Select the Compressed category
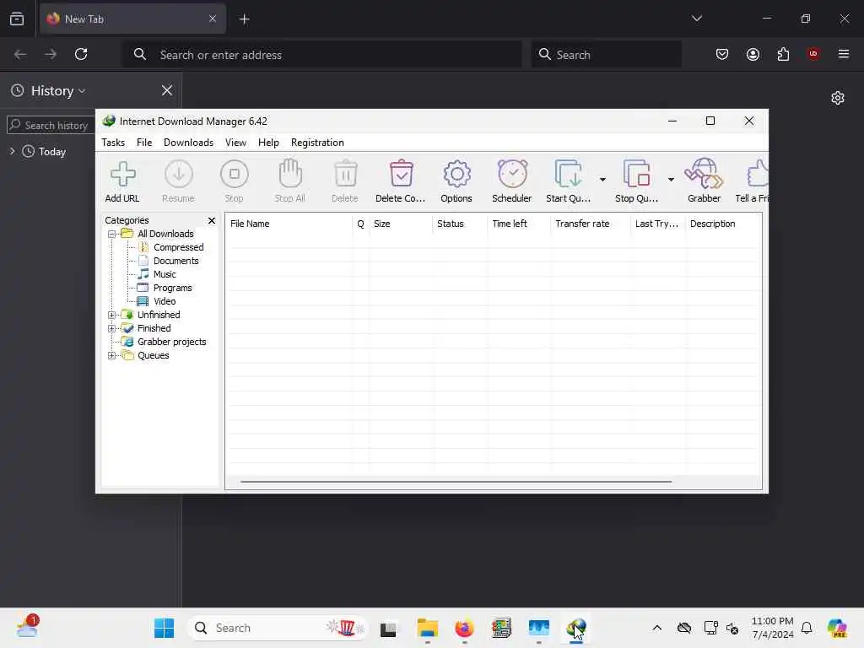 pos(179,247)
